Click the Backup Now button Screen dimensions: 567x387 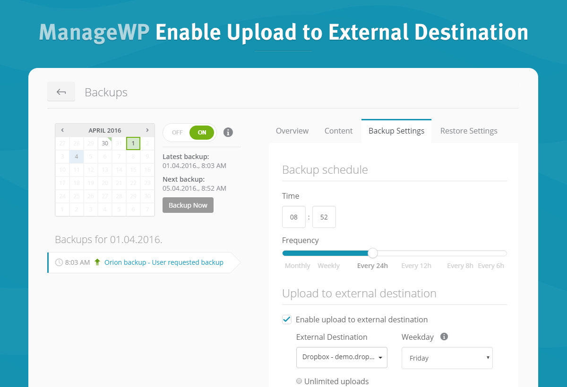tap(188, 205)
